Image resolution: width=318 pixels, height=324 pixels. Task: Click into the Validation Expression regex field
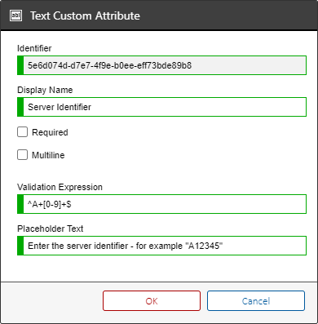[x=161, y=204]
